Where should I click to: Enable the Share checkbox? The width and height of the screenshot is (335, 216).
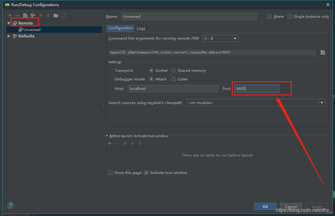coord(270,17)
